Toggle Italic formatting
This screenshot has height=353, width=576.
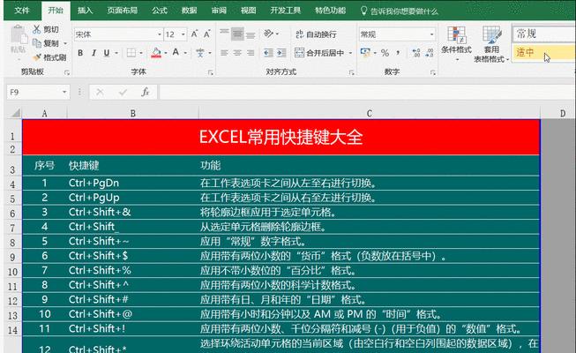(x=94, y=53)
